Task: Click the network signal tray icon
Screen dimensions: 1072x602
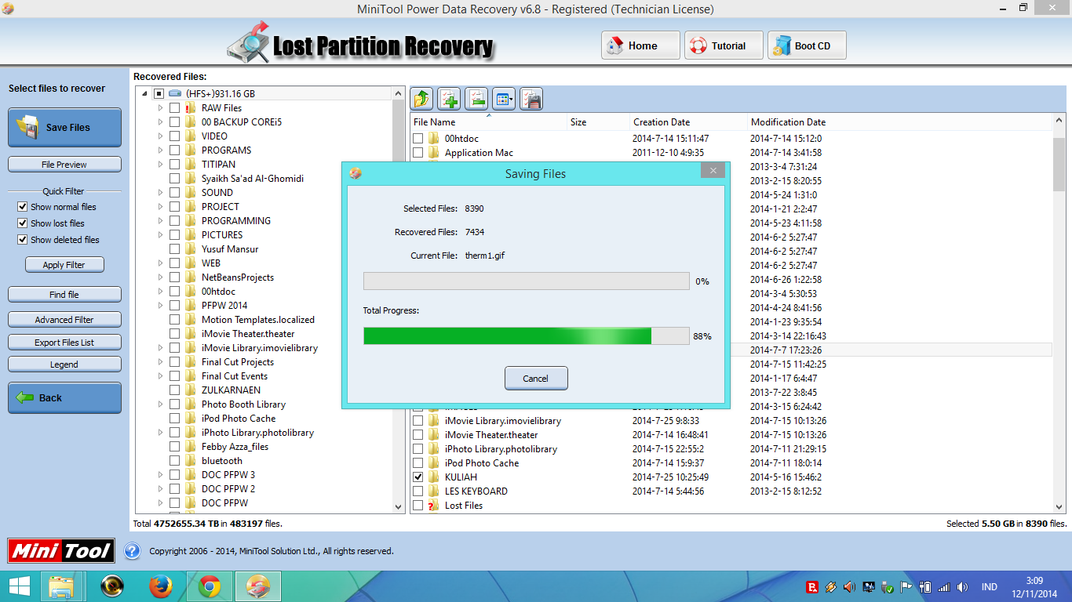Action: click(944, 587)
